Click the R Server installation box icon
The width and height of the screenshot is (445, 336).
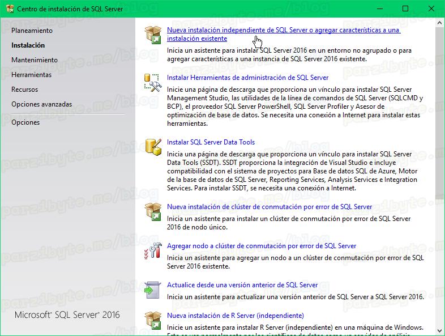153,320
